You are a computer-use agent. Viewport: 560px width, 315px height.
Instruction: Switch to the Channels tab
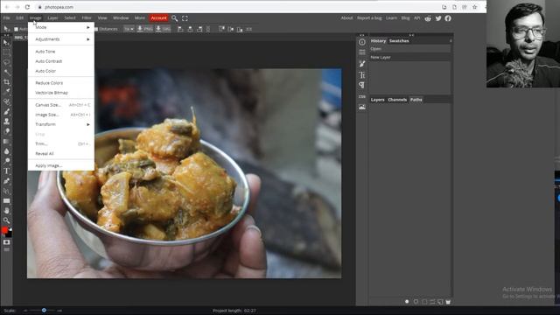click(397, 100)
